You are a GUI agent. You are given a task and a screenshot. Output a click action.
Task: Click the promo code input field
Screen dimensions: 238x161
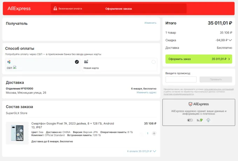tap(181, 79)
